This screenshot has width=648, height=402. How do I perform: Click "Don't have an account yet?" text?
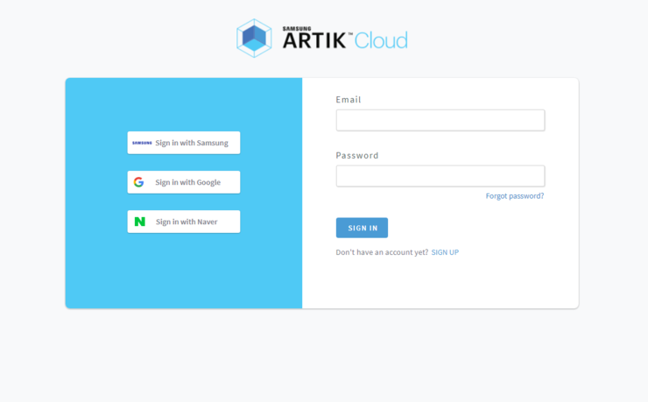(382, 252)
